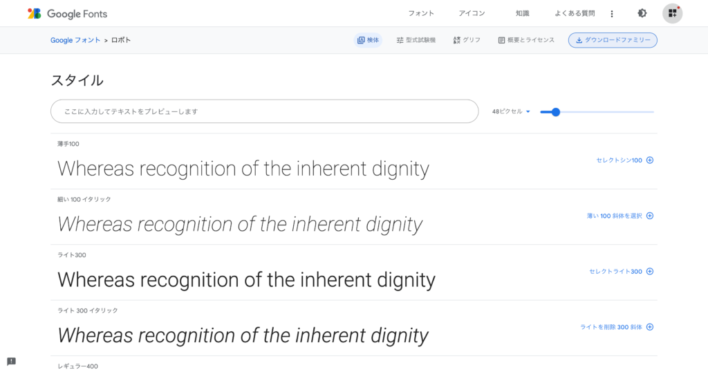Open the 48ピクセル size dropdown
708x372 pixels.
click(511, 111)
